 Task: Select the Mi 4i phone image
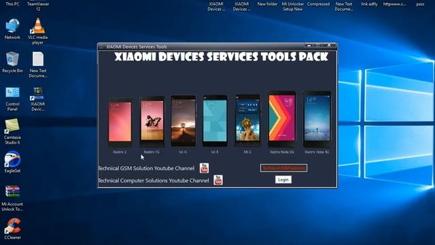[x=183, y=121]
